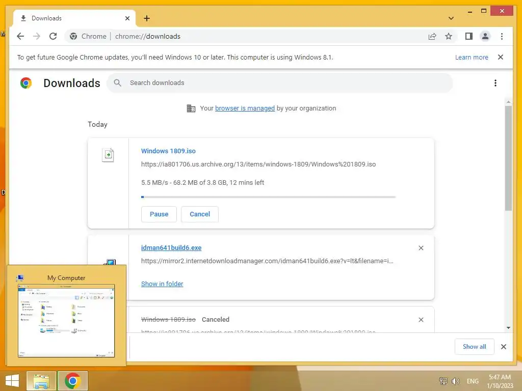Click the Windows 1809.iso file icon
Viewport: 522px width, 391px height.
[x=108, y=155]
